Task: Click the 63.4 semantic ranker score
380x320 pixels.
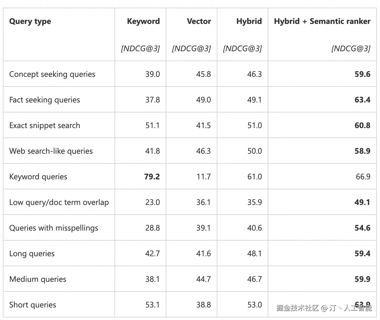Action: pos(362,100)
